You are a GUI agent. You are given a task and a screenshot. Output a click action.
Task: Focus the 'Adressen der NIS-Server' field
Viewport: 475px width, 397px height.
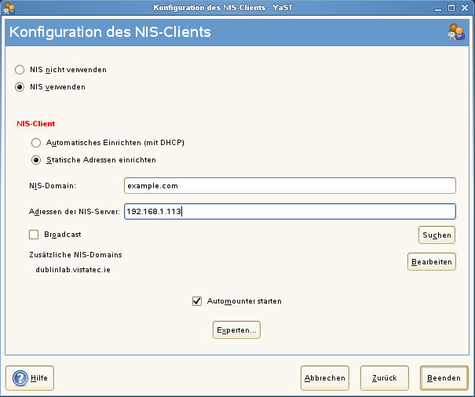(x=290, y=212)
